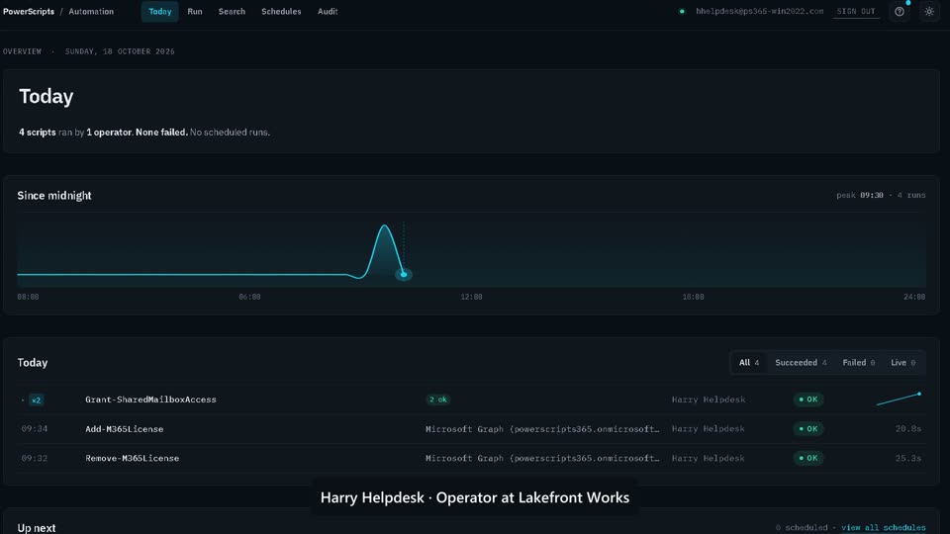Filter runs by Succeeded
Screen dimensions: 950x534
801,363
